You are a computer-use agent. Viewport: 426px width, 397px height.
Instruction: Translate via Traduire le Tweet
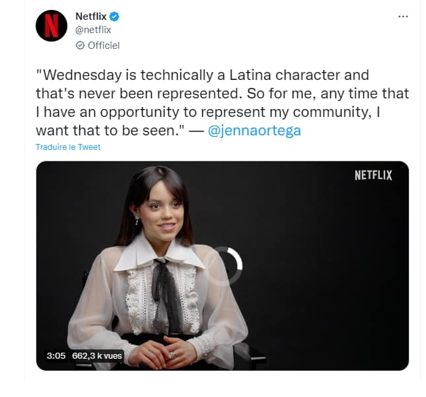click(68, 147)
